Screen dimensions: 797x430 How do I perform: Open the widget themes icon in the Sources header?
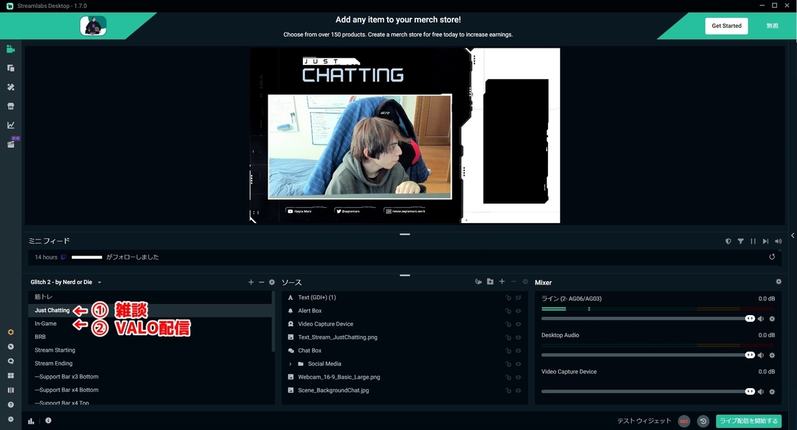pos(478,282)
